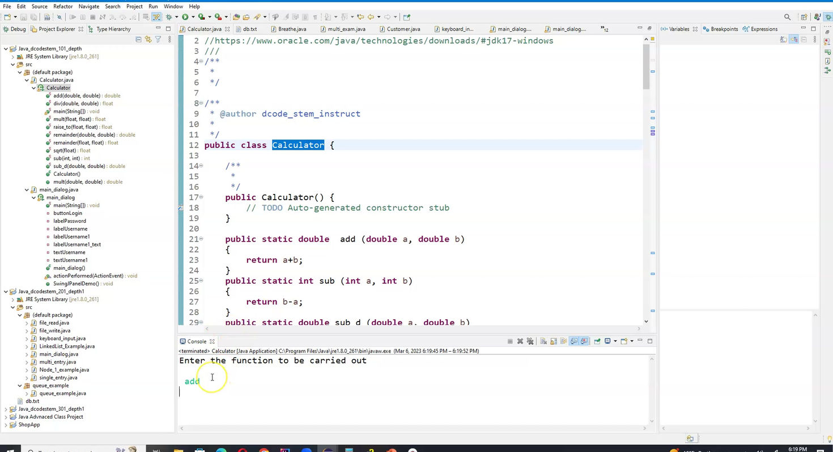Click the Terminate icon in the Console toolbar
The width and height of the screenshot is (833, 452).
510,341
